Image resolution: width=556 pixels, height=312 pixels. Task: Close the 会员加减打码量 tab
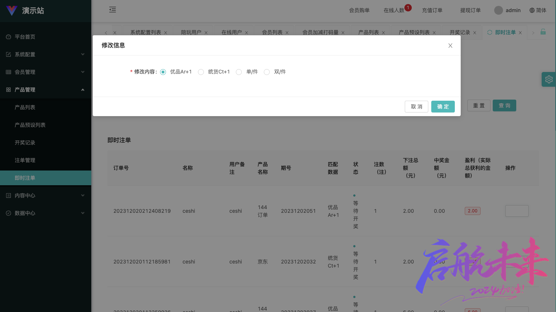343,33
